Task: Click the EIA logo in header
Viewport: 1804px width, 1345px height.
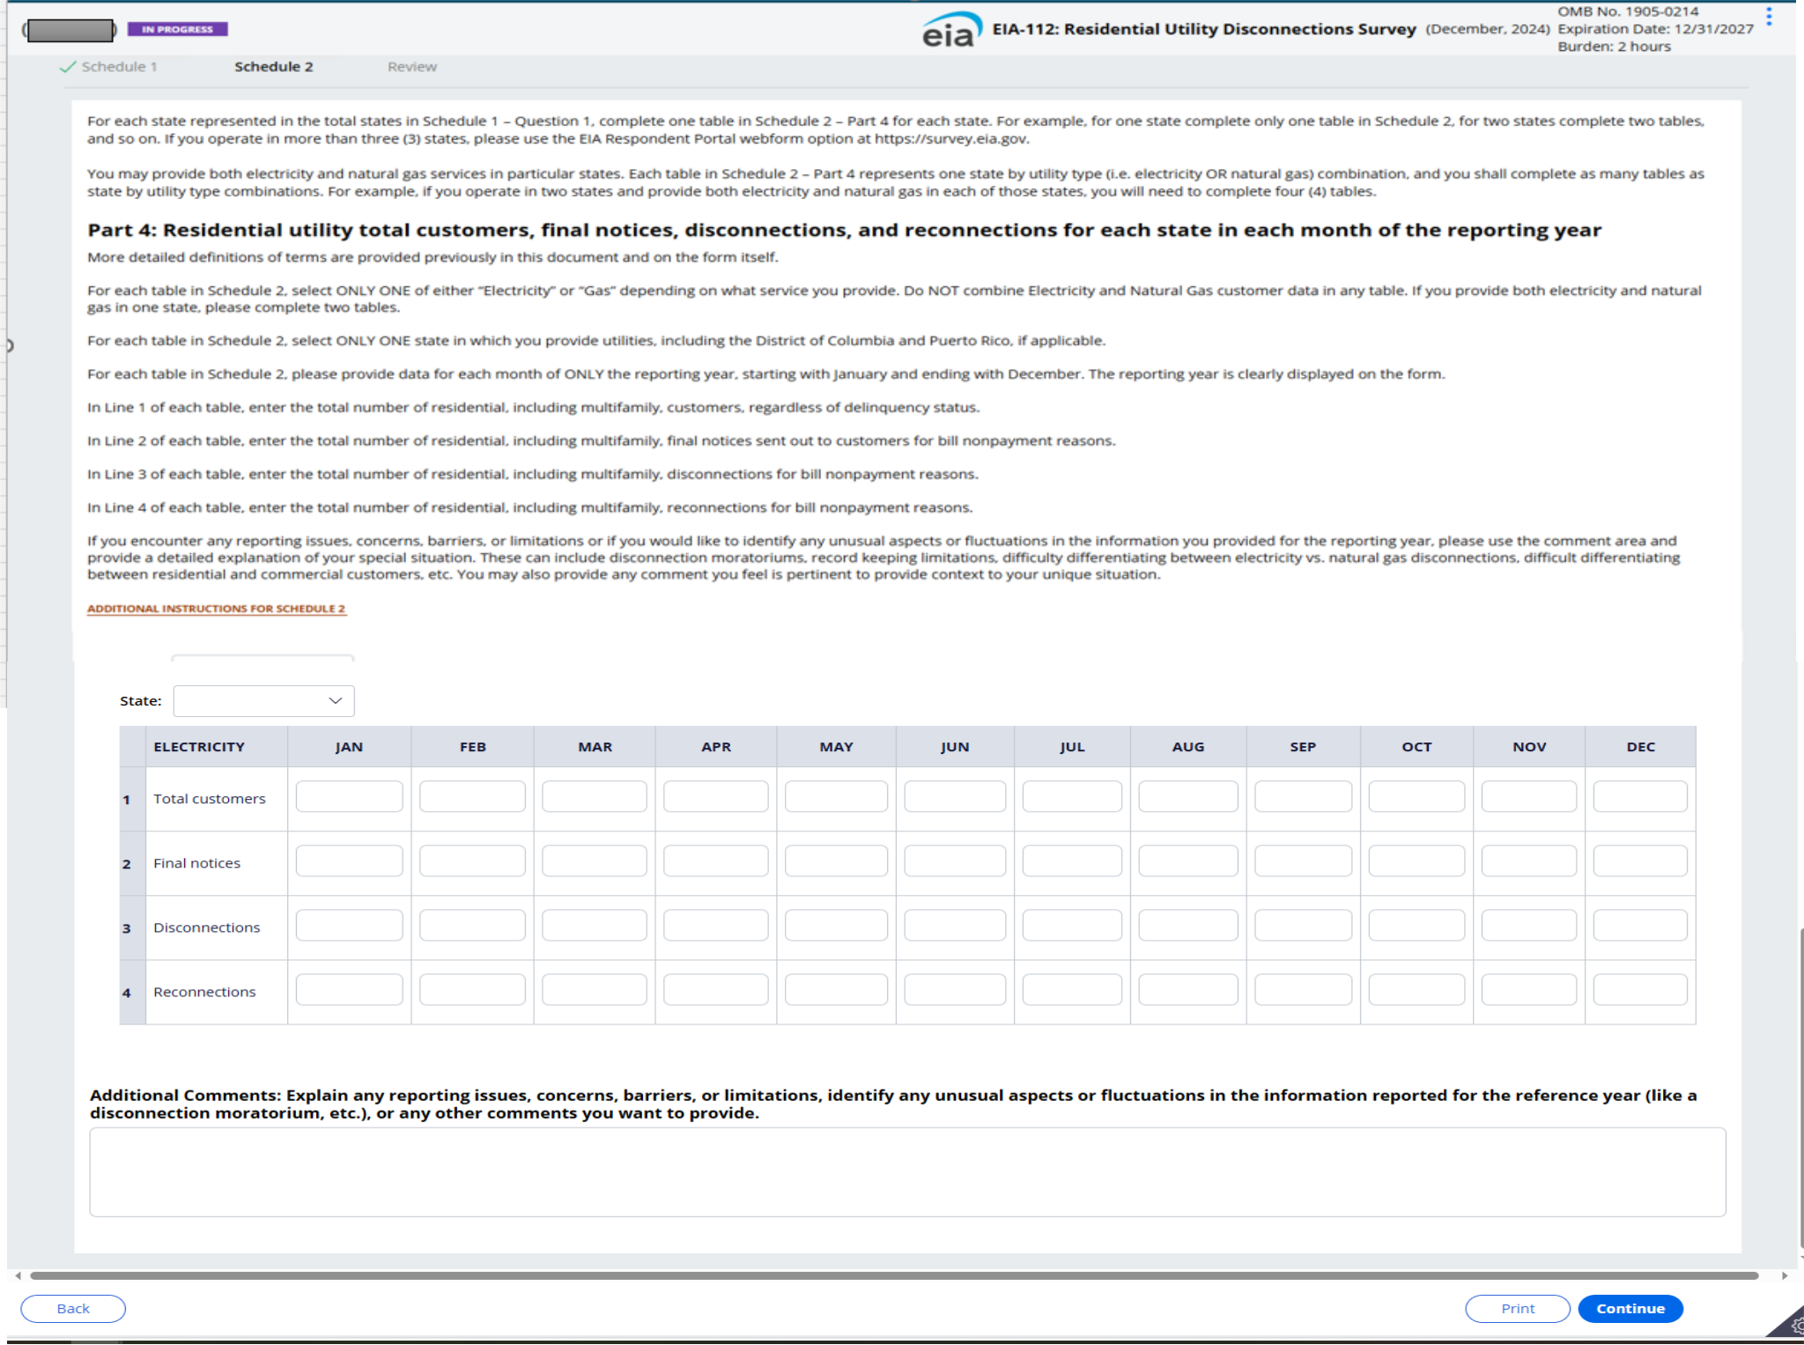Action: coord(950,31)
